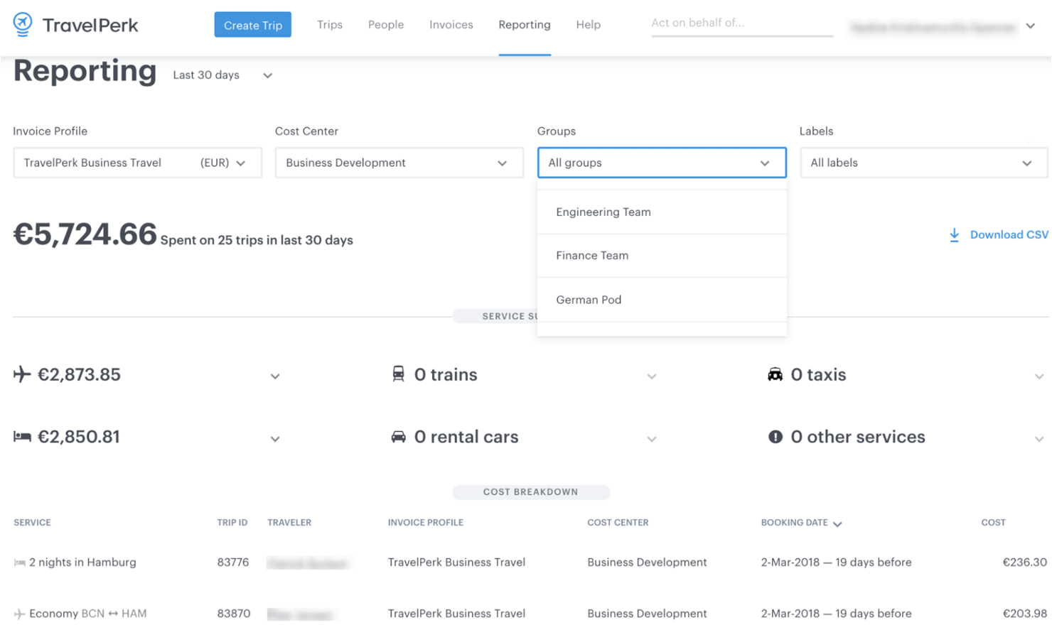1052x642 pixels.
Task: Click the €236.30 cost value
Action: tap(1024, 562)
